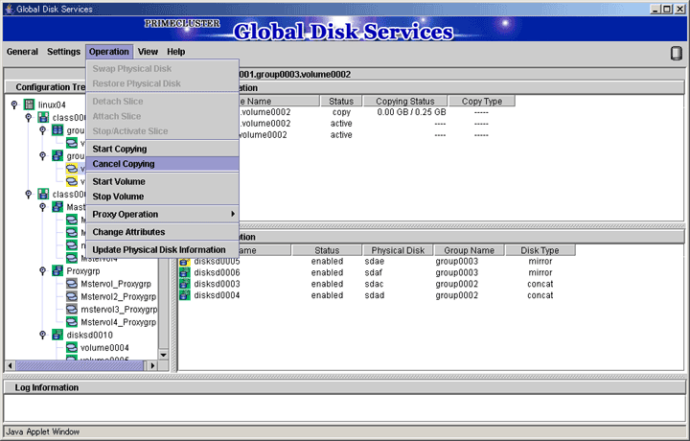Image resolution: width=690 pixels, height=441 pixels.
Task: Click the tree horizontal scrollbar thumb
Action: pos(80,365)
